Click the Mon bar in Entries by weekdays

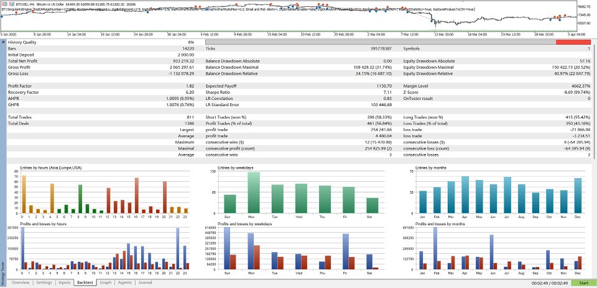pyautogui.click(x=254, y=192)
